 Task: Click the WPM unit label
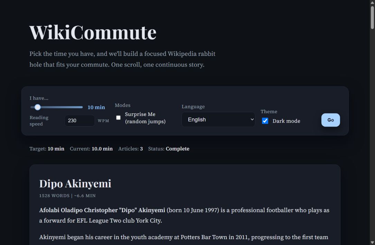point(103,121)
